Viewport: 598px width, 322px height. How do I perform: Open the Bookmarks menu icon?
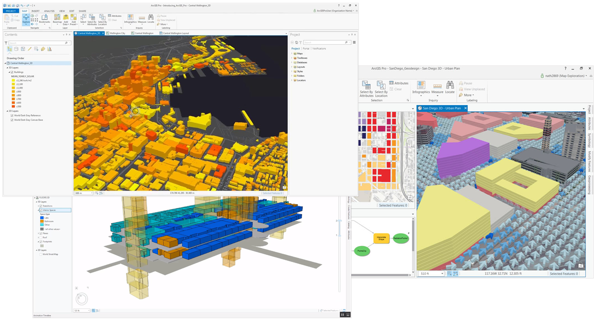tap(44, 18)
